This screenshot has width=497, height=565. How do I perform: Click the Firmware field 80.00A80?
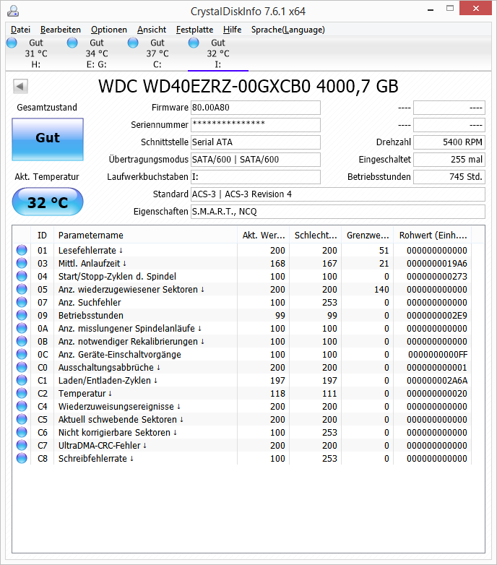coord(255,108)
